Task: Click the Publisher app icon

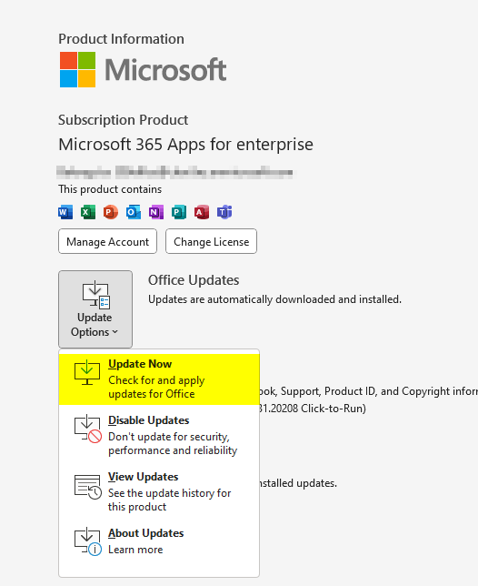Action: 179,212
